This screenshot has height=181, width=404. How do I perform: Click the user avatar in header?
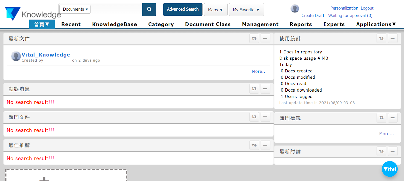pos(295,9)
